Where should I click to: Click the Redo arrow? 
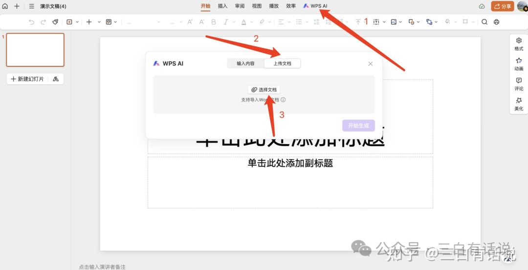pyautogui.click(x=43, y=22)
